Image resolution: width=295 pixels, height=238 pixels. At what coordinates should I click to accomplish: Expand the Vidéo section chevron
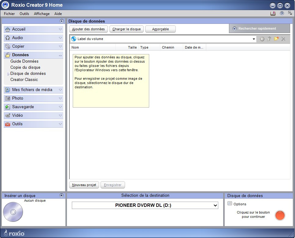60,115
